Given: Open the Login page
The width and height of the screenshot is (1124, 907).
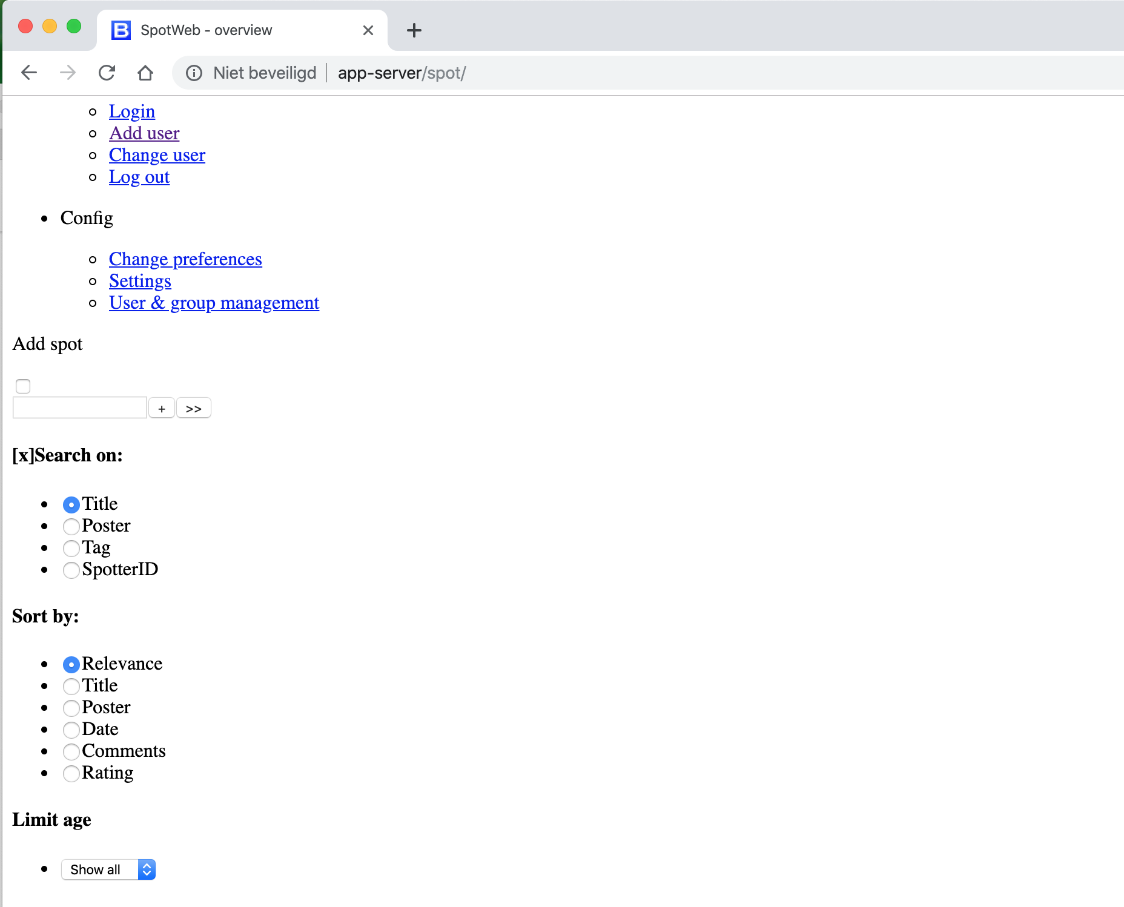Looking at the screenshot, I should [132, 111].
